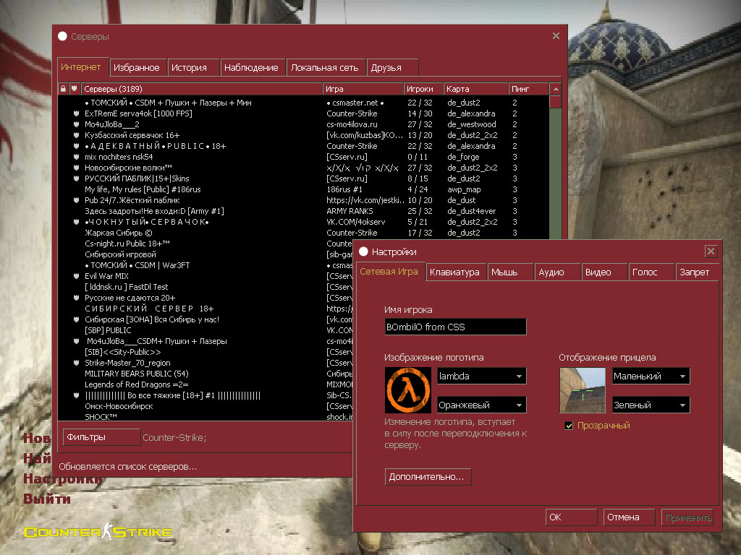Viewport: 741px width, 555px height.
Task: Click the Дополнительно... button
Action: click(x=428, y=477)
